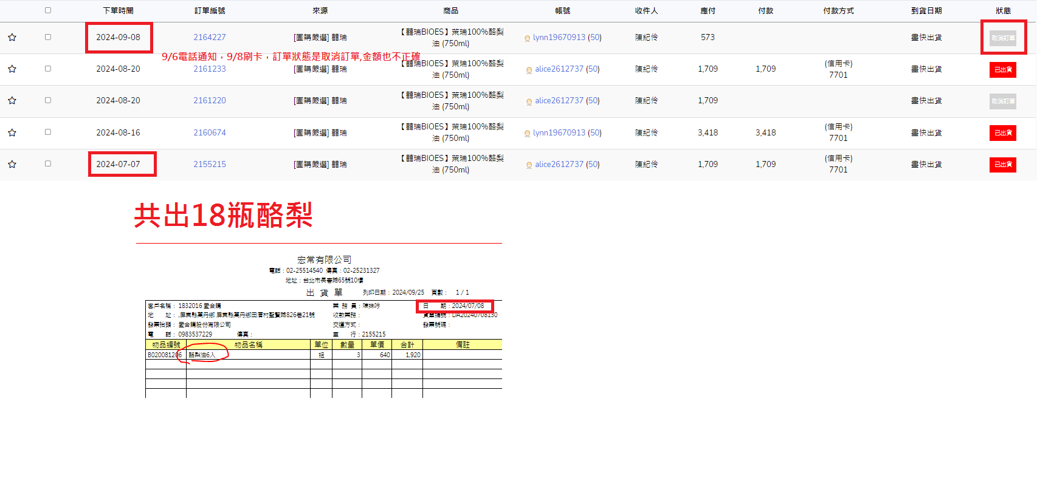Click the 付款 column header

tap(766, 11)
